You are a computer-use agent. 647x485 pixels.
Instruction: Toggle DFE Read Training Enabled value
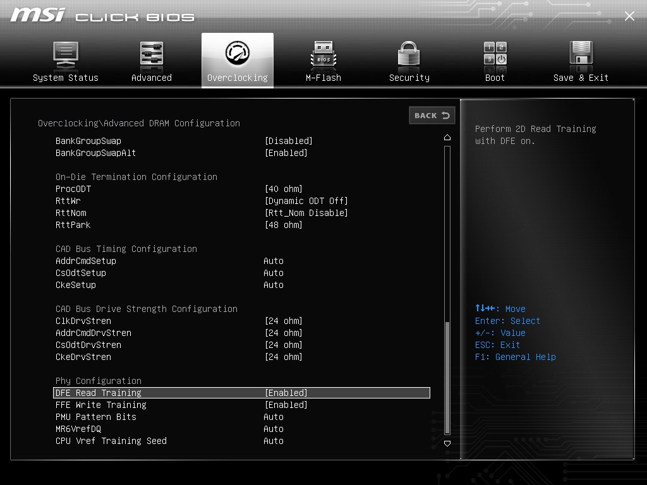286,393
